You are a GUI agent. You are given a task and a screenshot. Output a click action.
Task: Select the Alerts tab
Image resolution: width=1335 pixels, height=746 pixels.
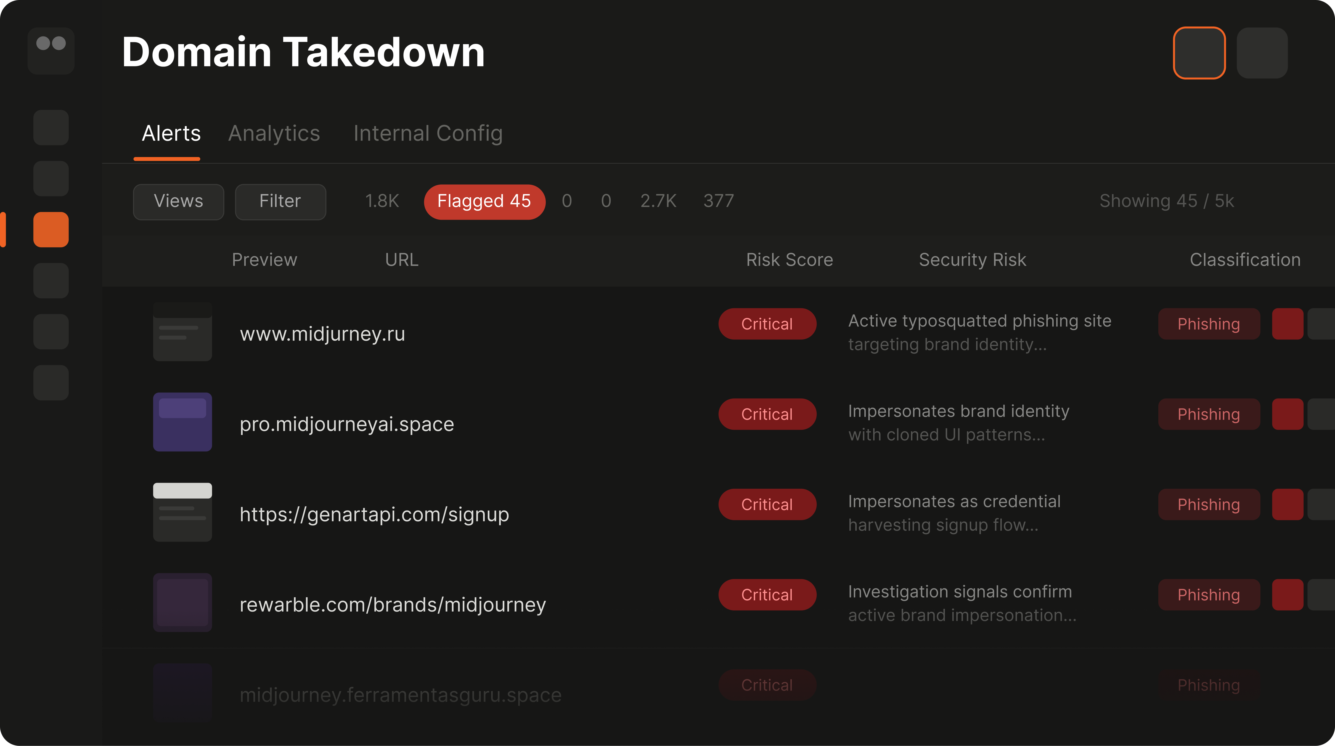171,134
